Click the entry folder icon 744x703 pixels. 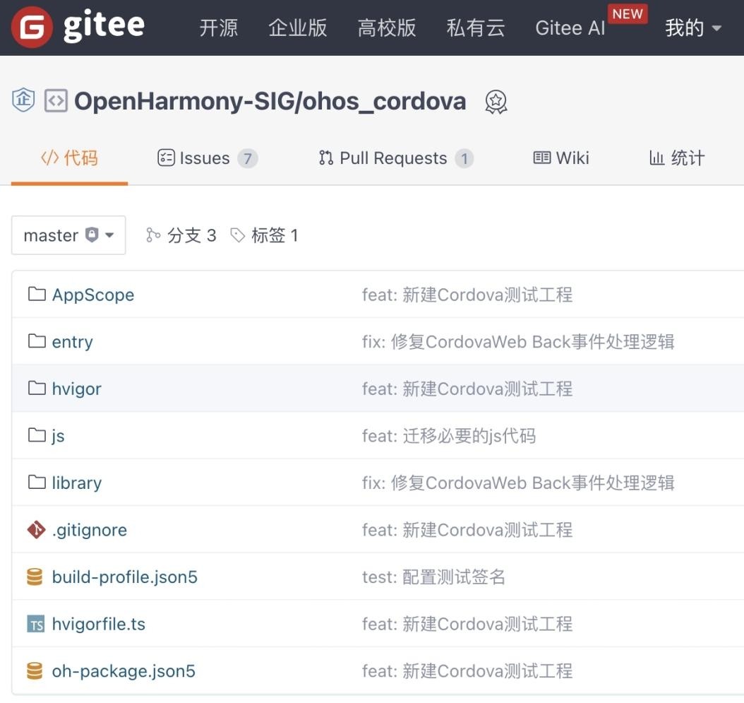coord(37,341)
